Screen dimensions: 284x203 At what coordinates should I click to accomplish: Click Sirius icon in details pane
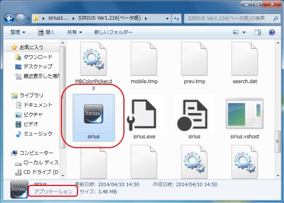[19, 190]
